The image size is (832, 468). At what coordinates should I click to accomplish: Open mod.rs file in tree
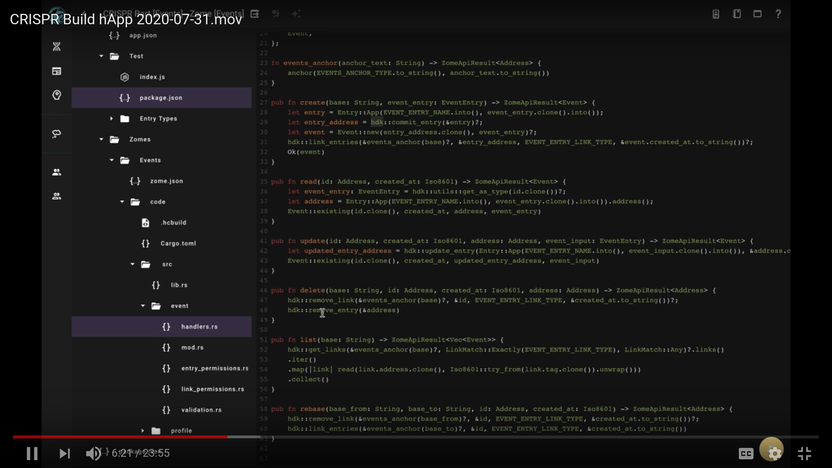pos(192,348)
